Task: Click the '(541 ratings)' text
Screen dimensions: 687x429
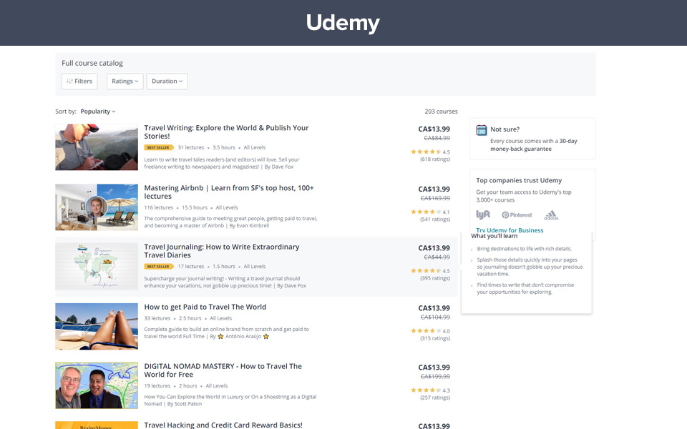Action: [435, 220]
